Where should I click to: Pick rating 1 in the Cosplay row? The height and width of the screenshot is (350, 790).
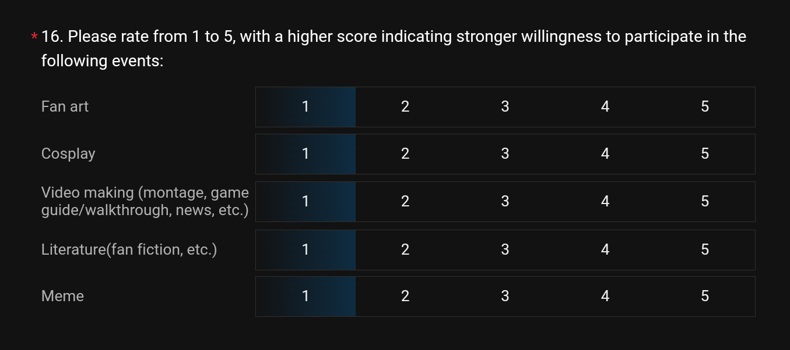tap(306, 154)
